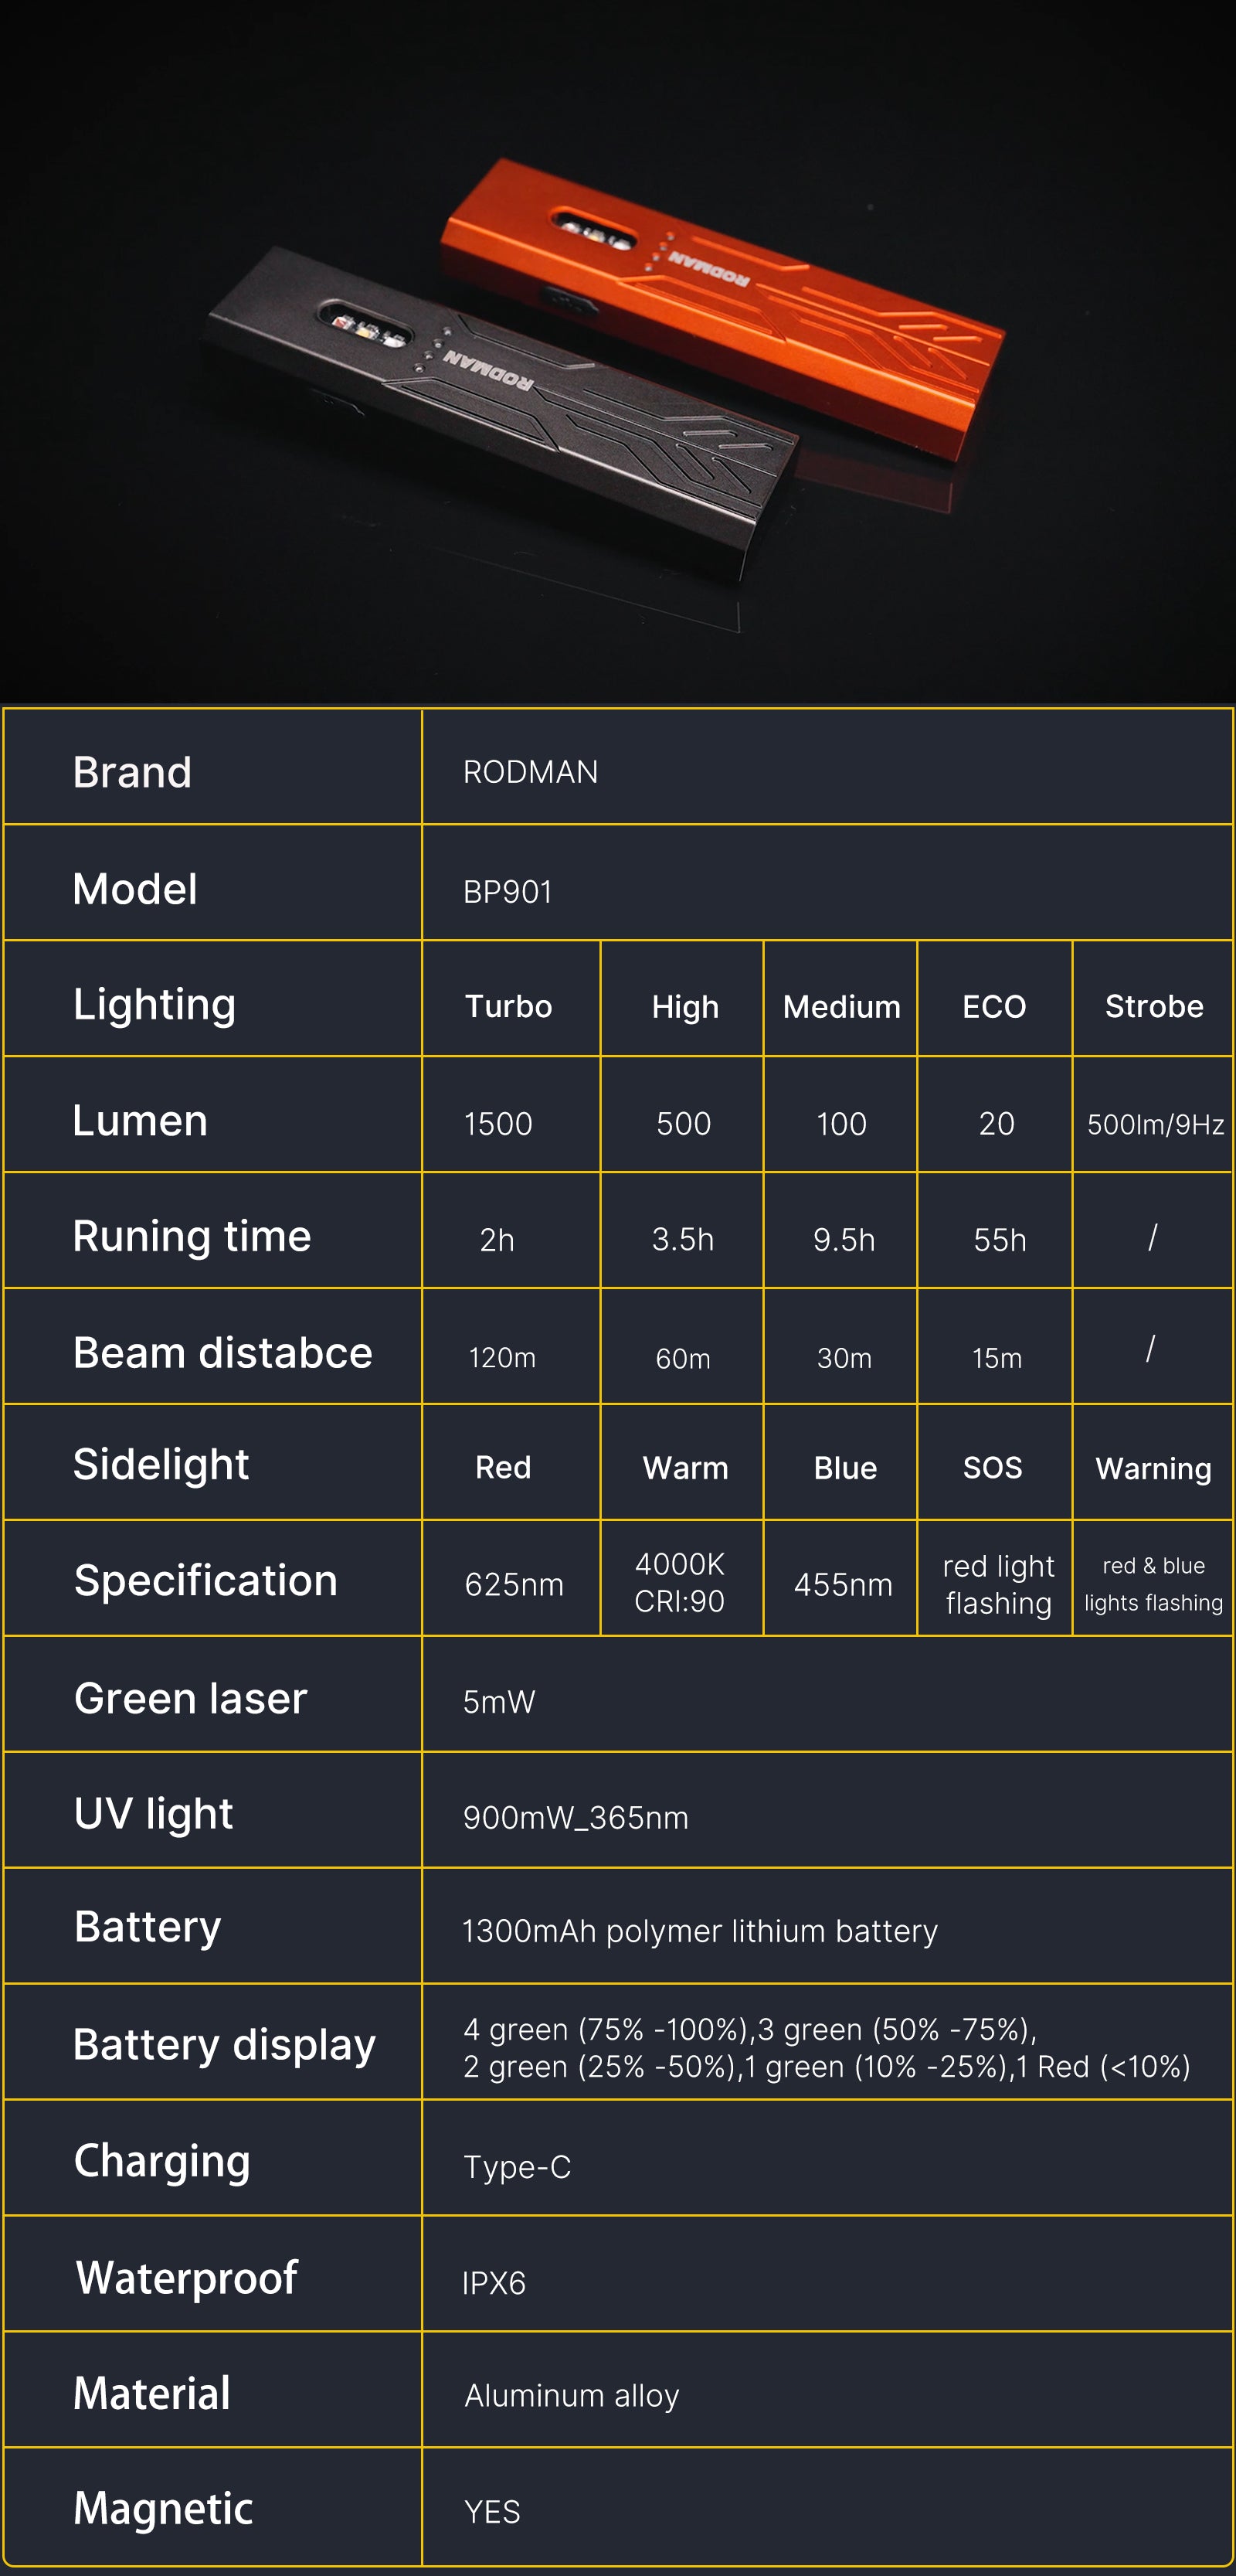Select the Turbo lighting mode header
The image size is (1236, 2576).
tap(508, 1006)
